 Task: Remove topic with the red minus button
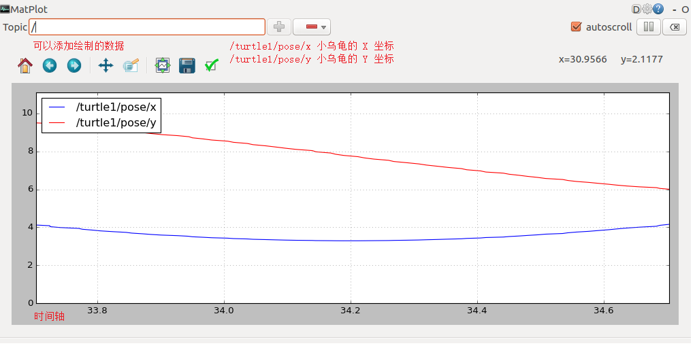click(x=311, y=27)
